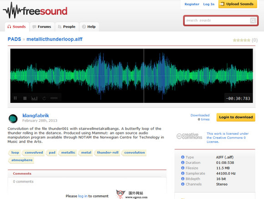Click the February 28th, 2013 date

coord(40,121)
